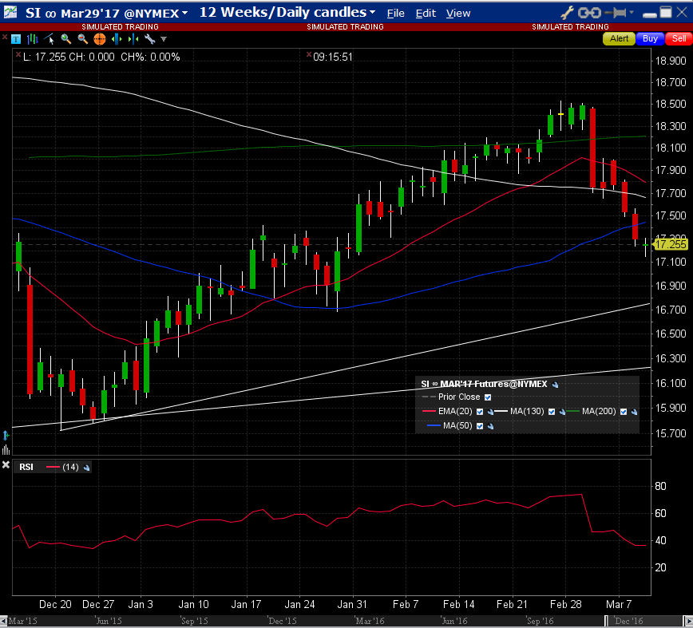Image resolution: width=693 pixels, height=628 pixels.
Task: Expand the toolbar overflow arrow
Action: click(x=164, y=39)
